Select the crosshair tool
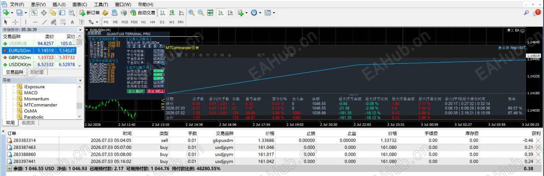544x176 pixels. pyautogui.click(x=15, y=22)
